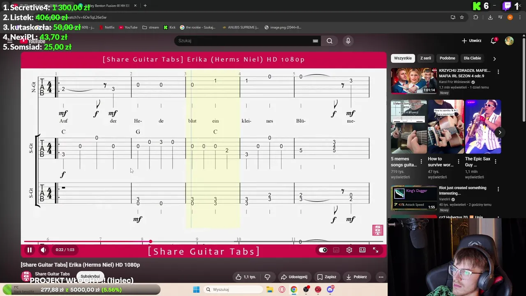Open File Explorer from the taskbar
The image size is (526, 296).
[x=270, y=289]
